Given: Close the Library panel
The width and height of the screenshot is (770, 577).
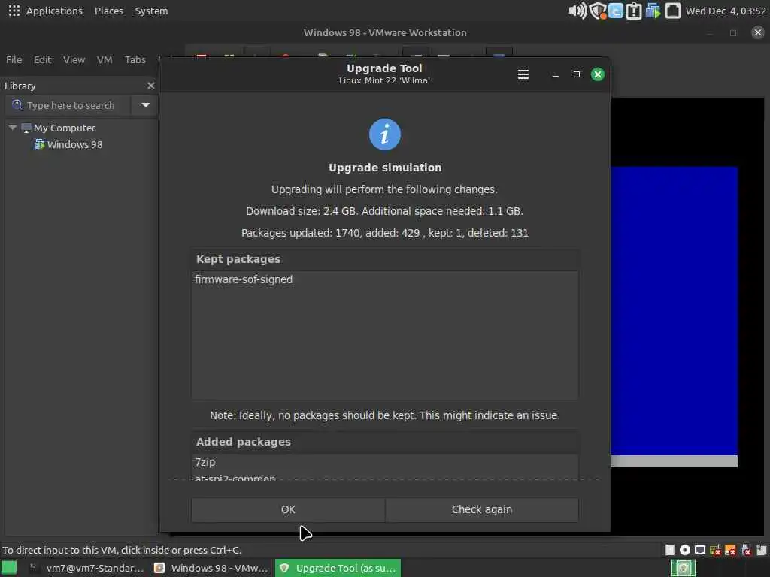Looking at the screenshot, I should (x=150, y=86).
